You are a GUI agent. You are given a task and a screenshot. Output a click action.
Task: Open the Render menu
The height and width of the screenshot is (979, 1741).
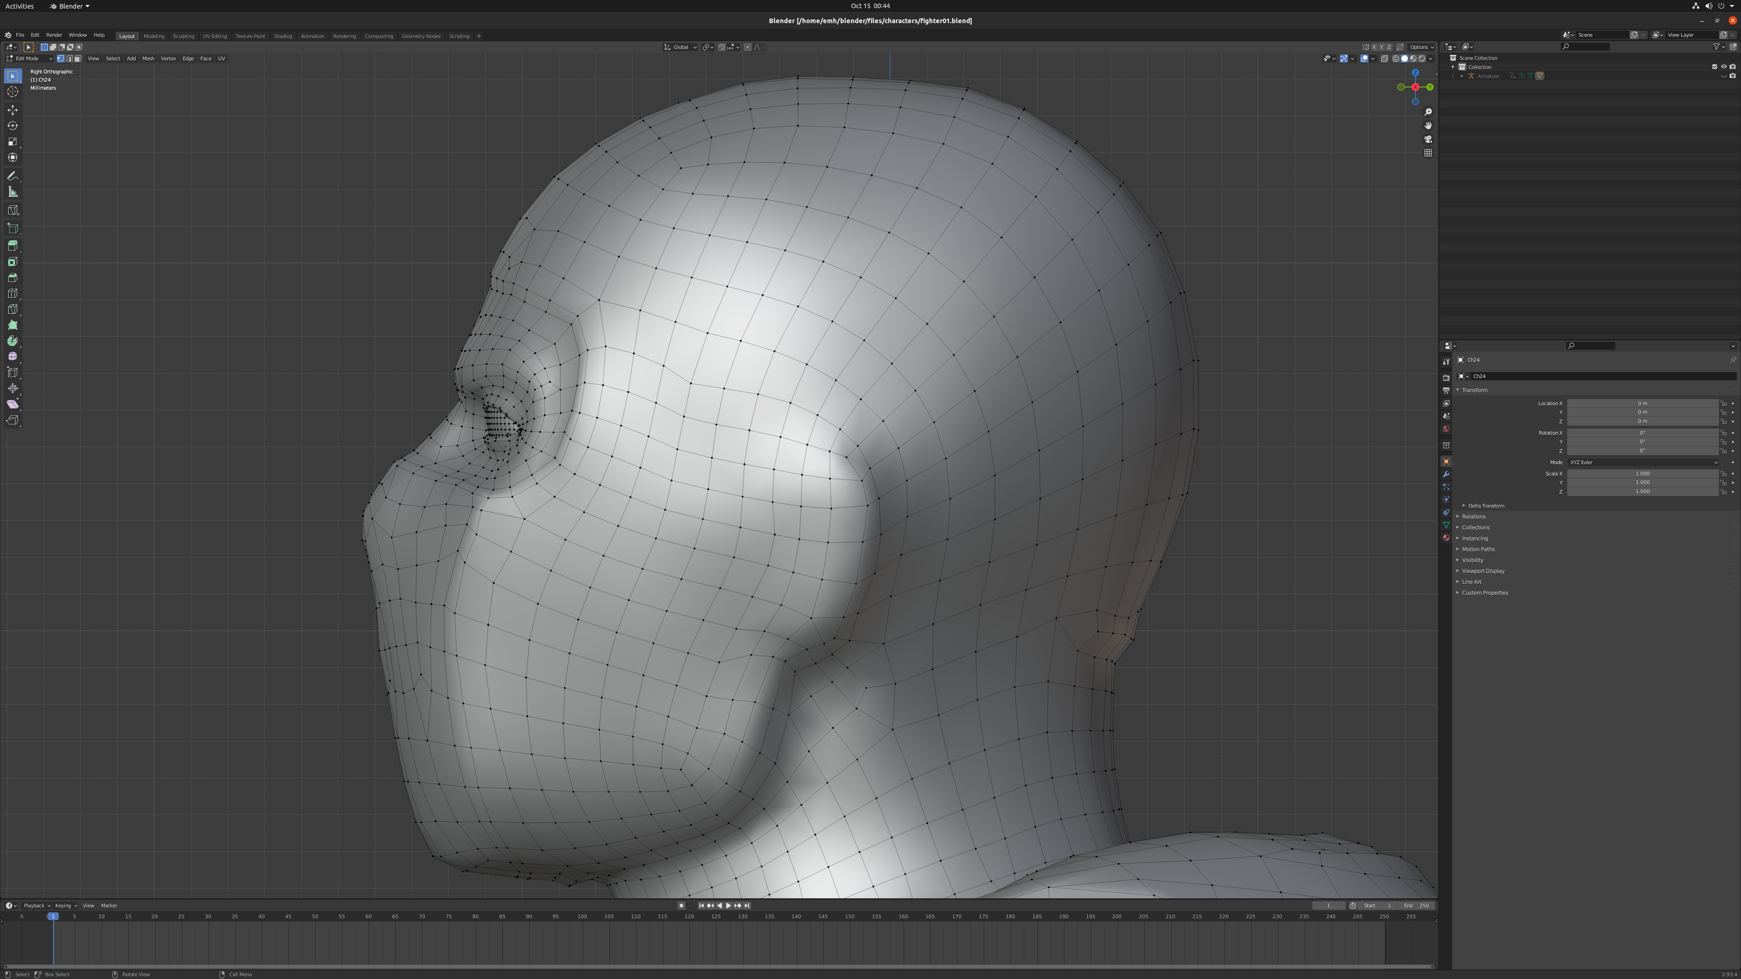[x=54, y=35]
